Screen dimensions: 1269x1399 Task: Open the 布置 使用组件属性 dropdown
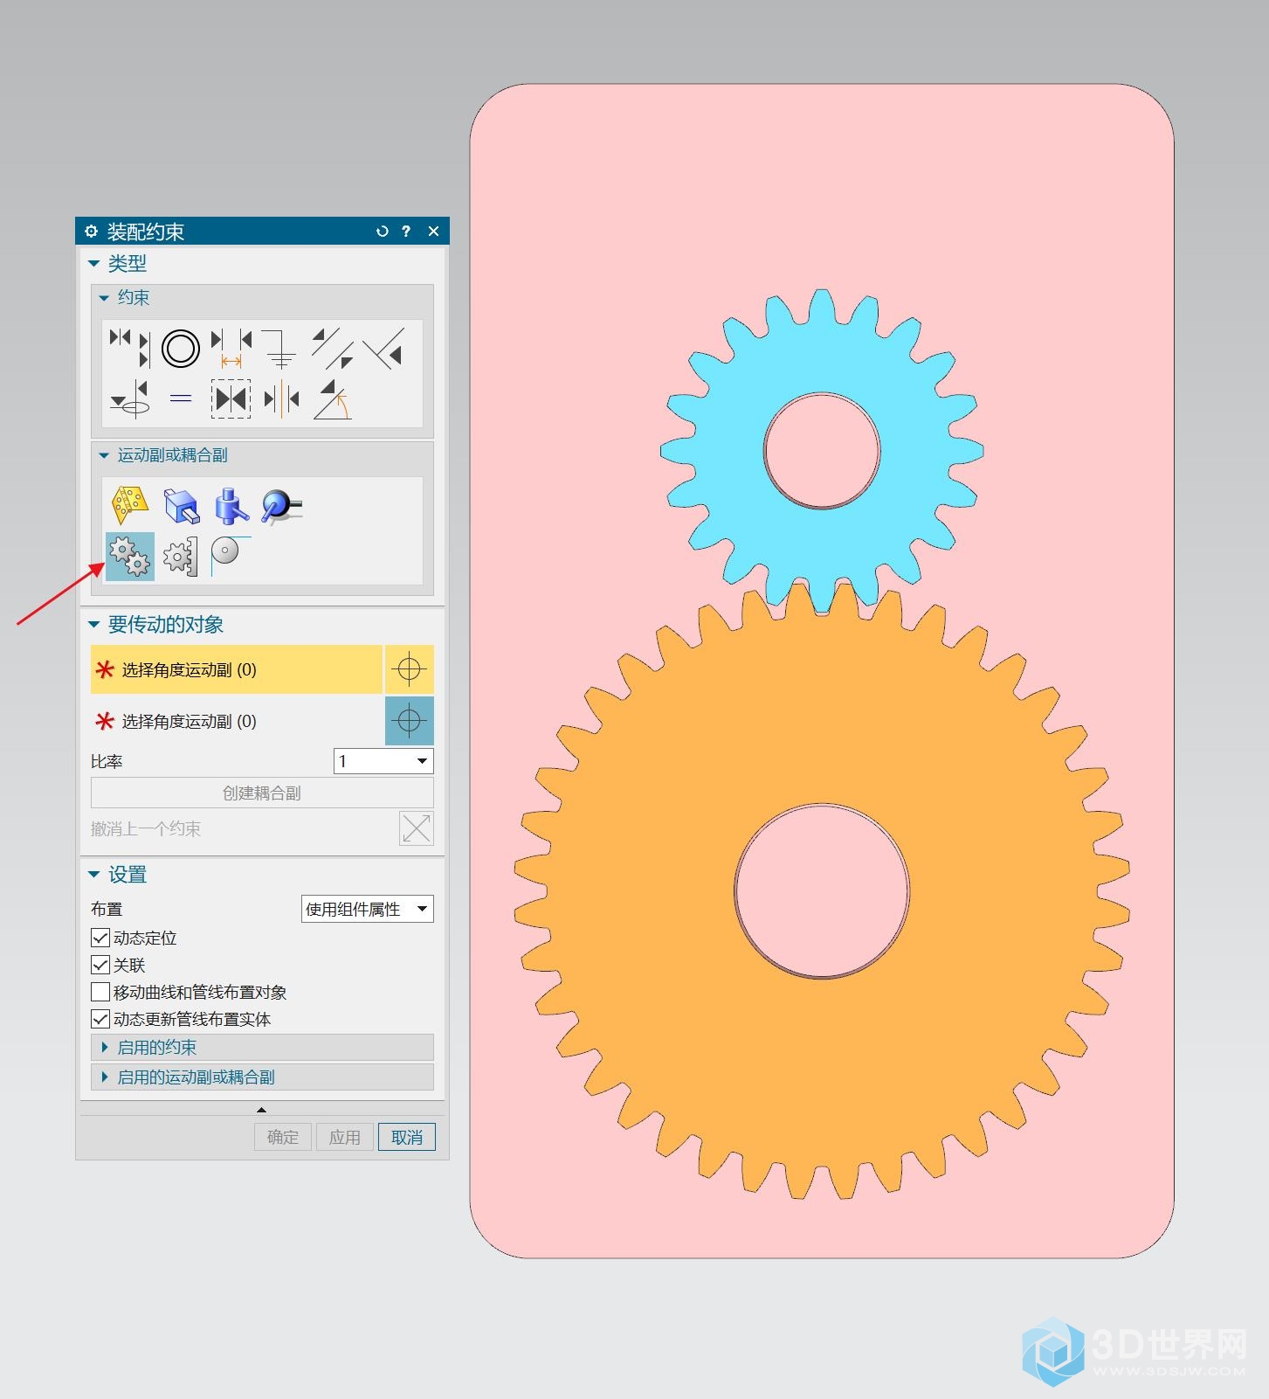tap(368, 909)
